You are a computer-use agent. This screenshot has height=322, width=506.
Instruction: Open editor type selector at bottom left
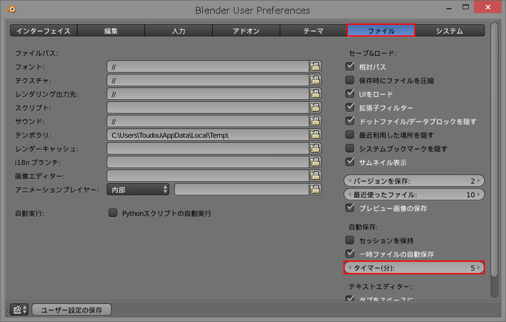click(20, 310)
